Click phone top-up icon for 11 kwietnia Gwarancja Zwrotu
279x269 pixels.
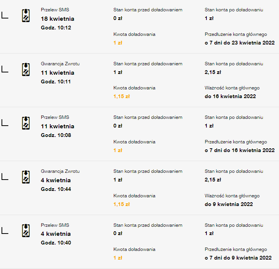click(x=26, y=70)
